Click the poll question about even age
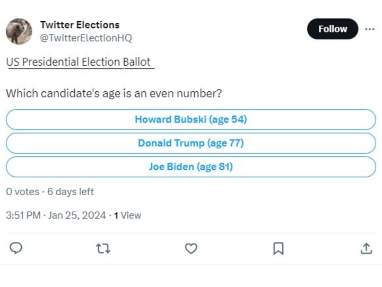 [114, 93]
